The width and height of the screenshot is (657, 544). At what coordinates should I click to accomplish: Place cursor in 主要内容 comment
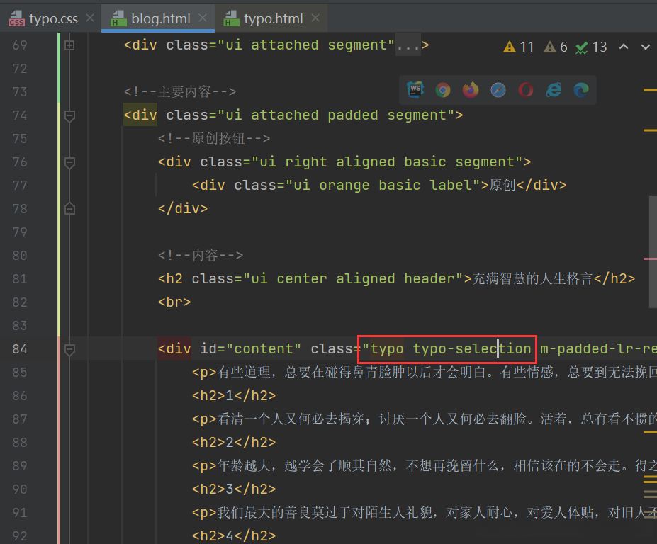(180, 91)
